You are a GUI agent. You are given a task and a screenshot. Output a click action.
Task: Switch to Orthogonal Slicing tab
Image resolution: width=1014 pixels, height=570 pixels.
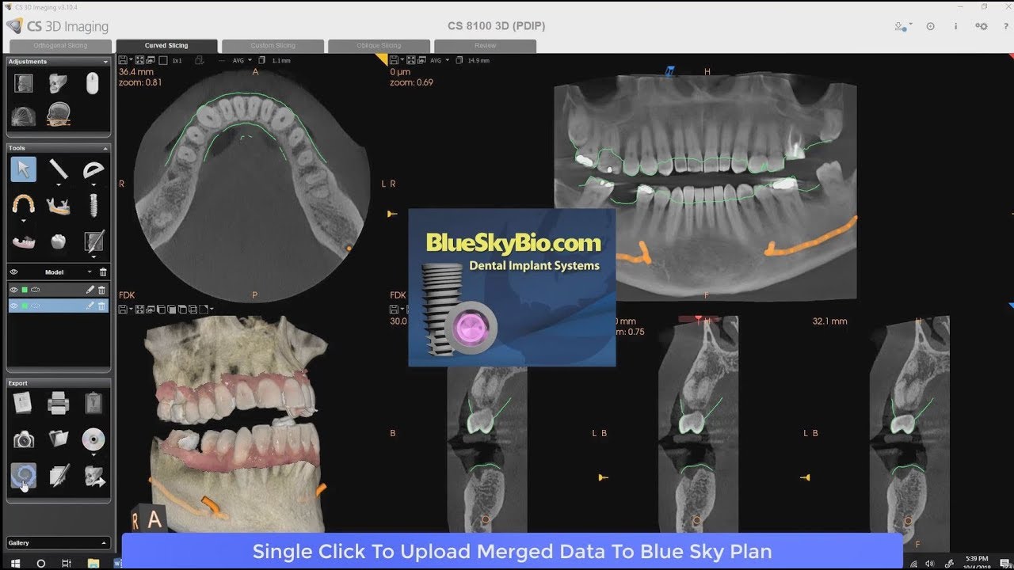coord(61,46)
